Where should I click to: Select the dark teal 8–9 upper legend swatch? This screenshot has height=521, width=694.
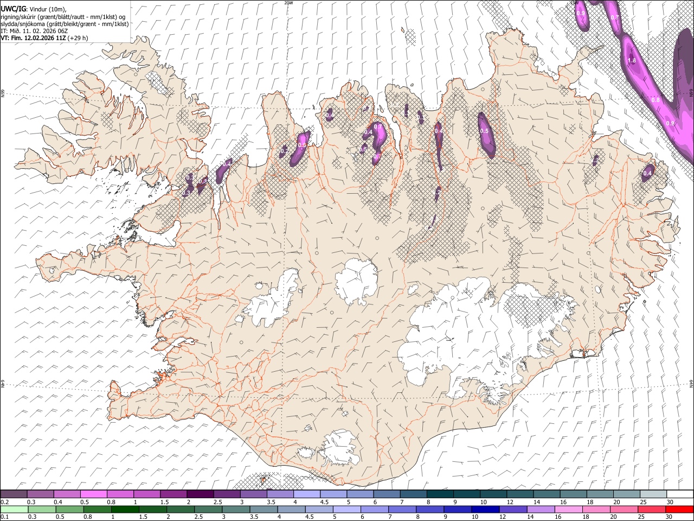pyautogui.click(x=440, y=494)
